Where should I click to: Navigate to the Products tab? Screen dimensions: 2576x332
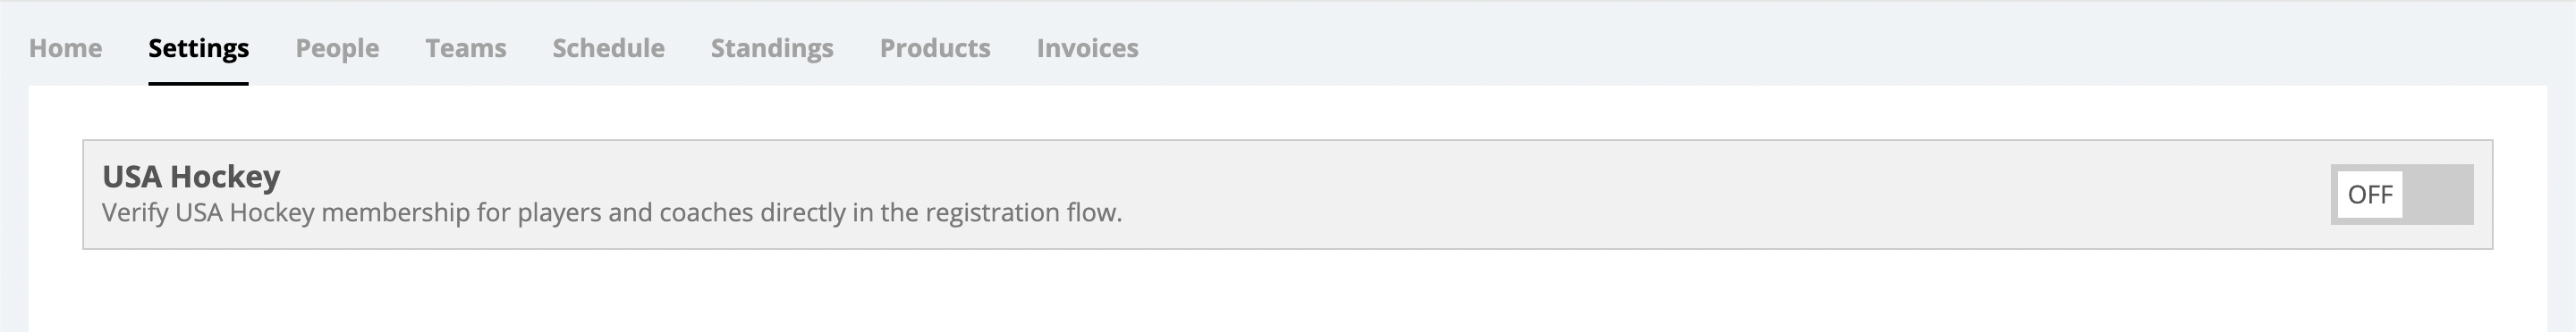(x=935, y=48)
